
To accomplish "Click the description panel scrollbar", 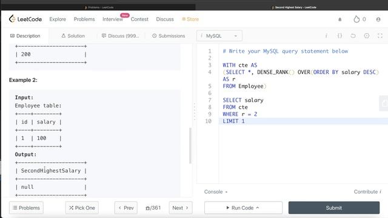I will click(190, 145).
